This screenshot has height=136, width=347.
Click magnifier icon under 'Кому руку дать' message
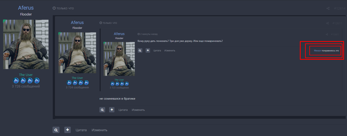click(140, 50)
